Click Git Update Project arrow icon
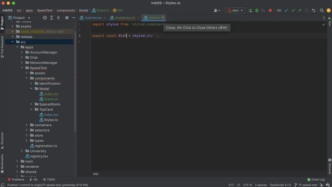This screenshot has width=332, height=187. pyautogui.click(x=286, y=10)
